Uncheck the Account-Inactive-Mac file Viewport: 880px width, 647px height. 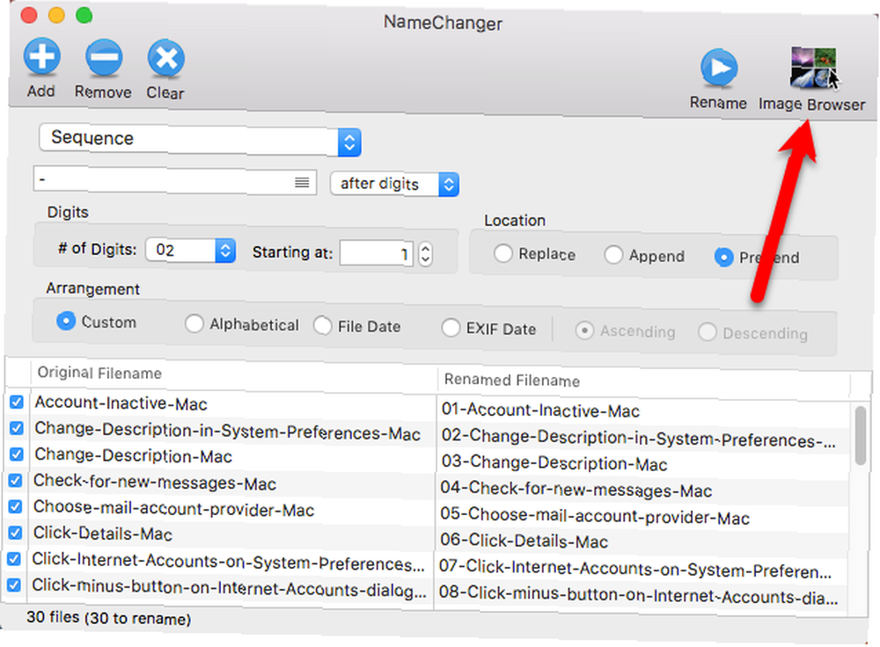tap(16, 402)
